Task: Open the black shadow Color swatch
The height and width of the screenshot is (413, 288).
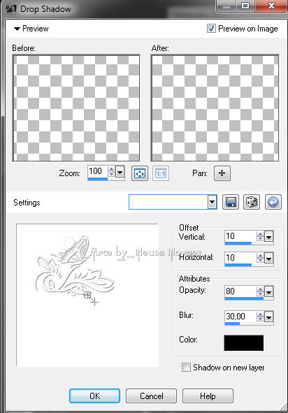Action: pos(244,342)
